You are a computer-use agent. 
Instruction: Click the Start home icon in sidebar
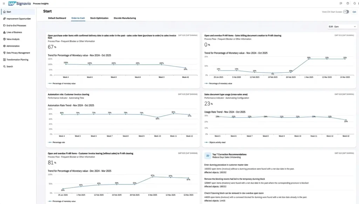[x=4, y=12]
